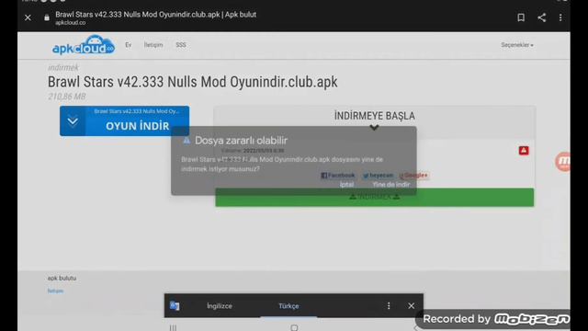This screenshot has width=588, height=331.
Task: Tap the Android recent apps button
Action: [x=173, y=327]
